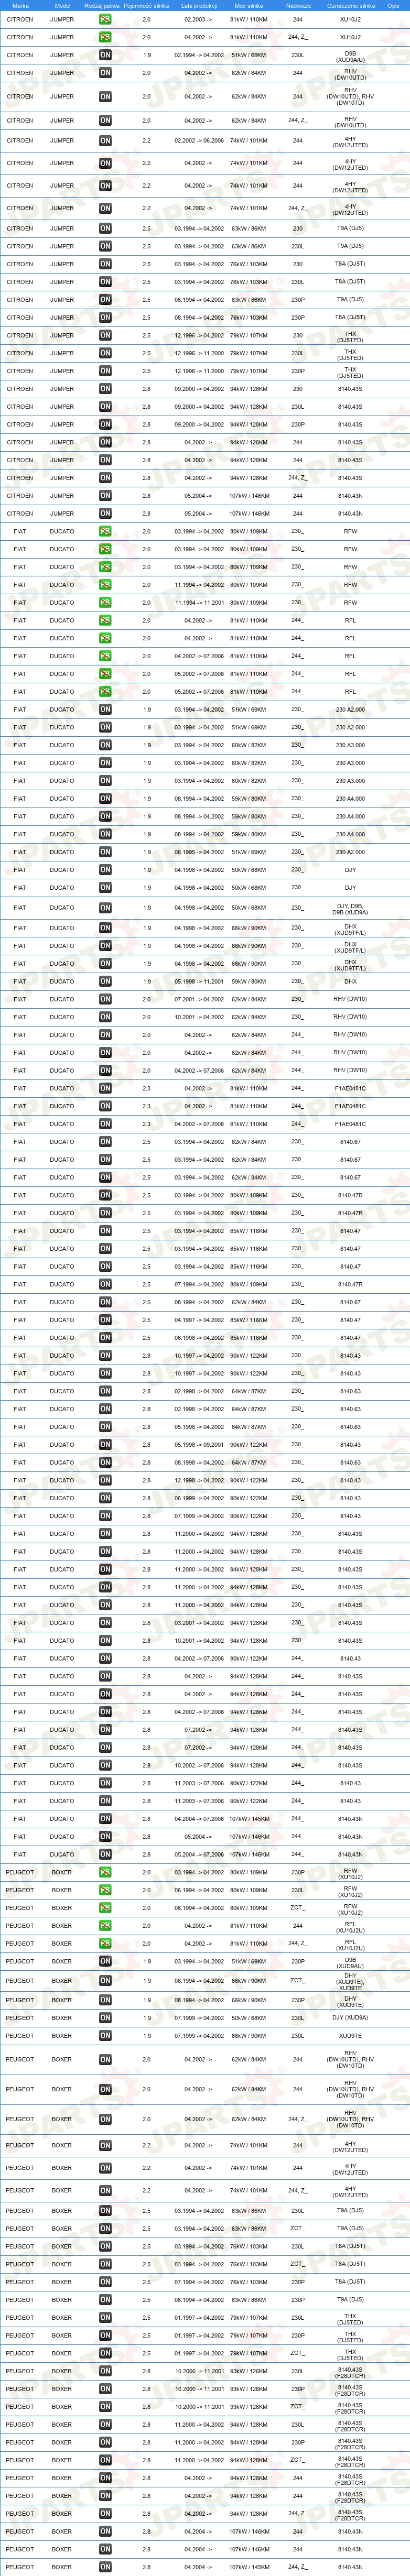The height and width of the screenshot is (2576, 410).
Task: Click the Marka column header
Action: click(20, 5)
